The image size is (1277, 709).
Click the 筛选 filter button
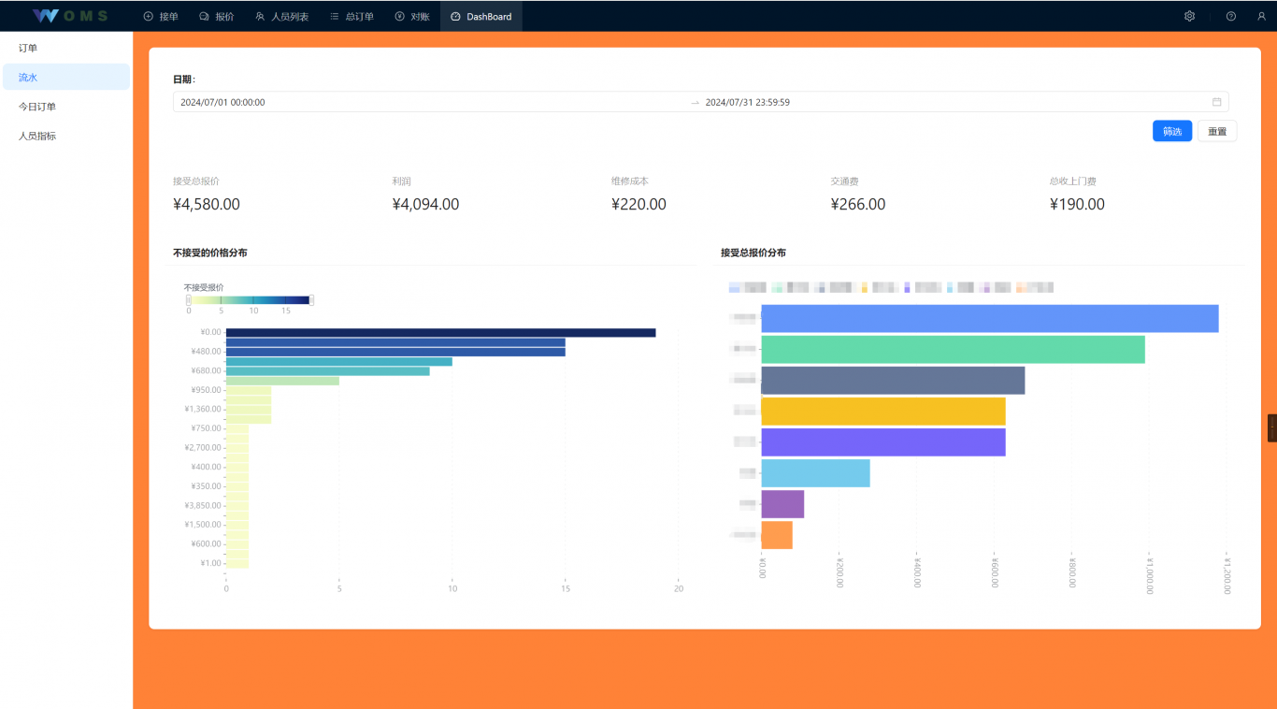tap(1172, 131)
